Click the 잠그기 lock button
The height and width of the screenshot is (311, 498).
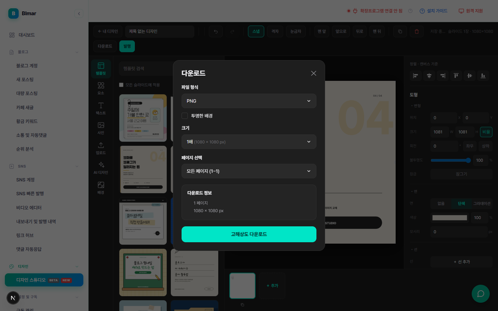point(461,174)
